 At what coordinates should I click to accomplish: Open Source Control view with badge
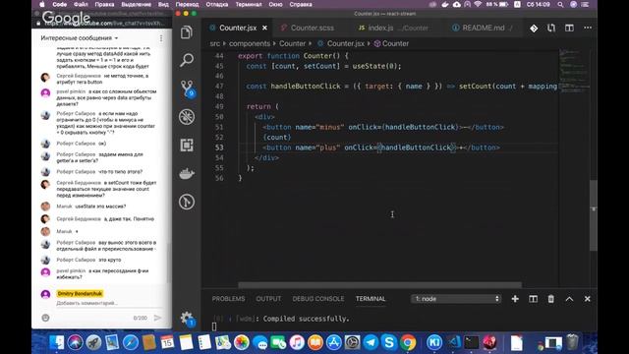click(188, 88)
